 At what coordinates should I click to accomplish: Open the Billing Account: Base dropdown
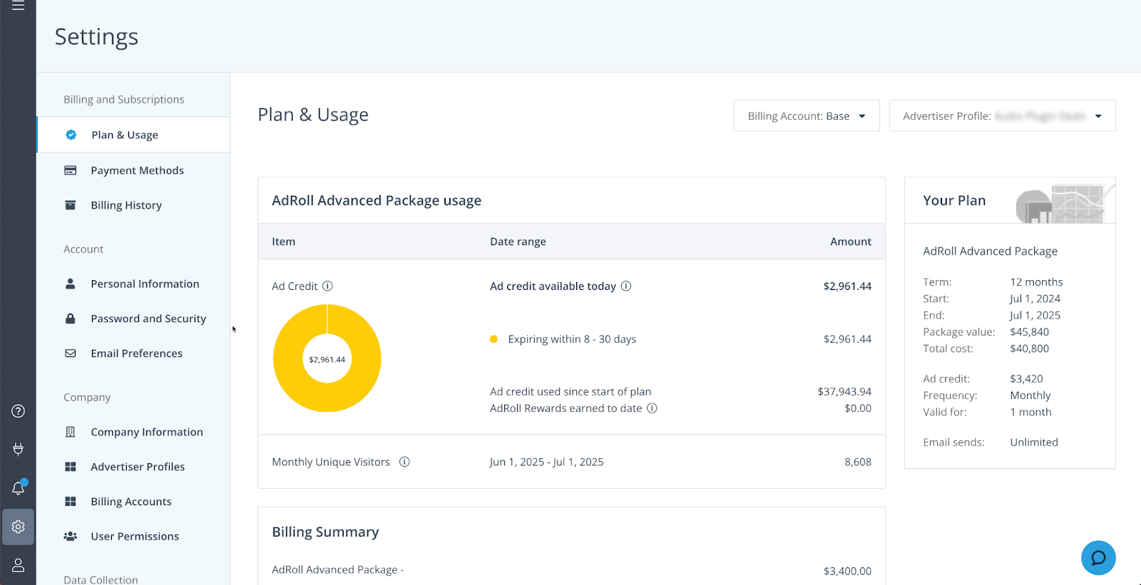point(807,115)
